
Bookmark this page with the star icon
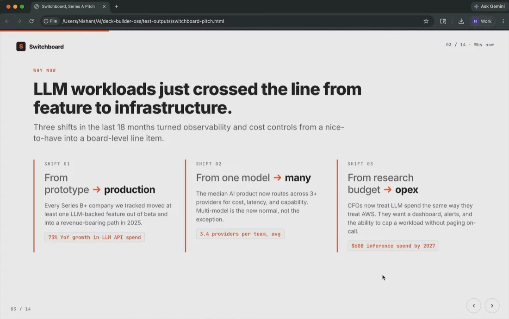point(426,21)
